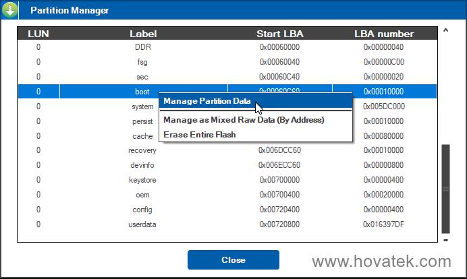Click LBA number value 0x00080000
This screenshot has height=279, width=467.
tap(383, 136)
